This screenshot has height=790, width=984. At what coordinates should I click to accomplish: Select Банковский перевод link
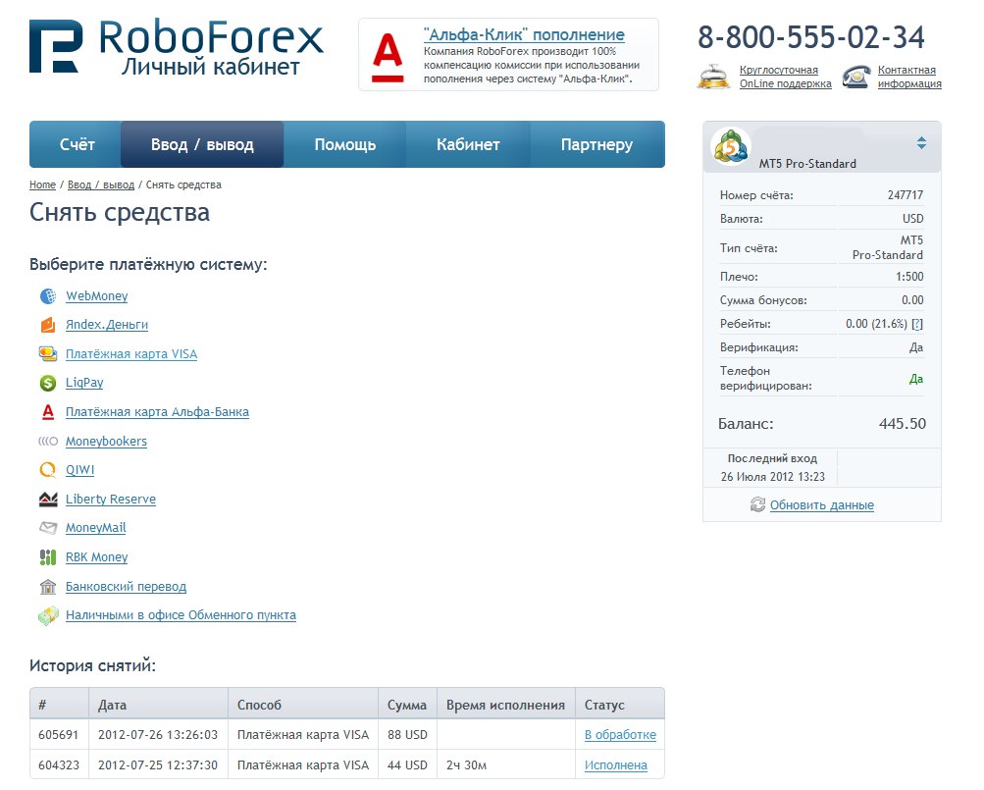pos(126,587)
